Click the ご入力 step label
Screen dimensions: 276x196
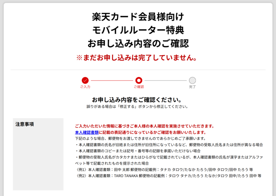pyautogui.click(x=85, y=87)
